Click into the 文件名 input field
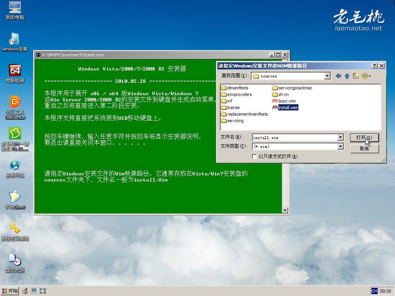Screen dimensions: 395x296 pyautogui.click(x=295, y=138)
